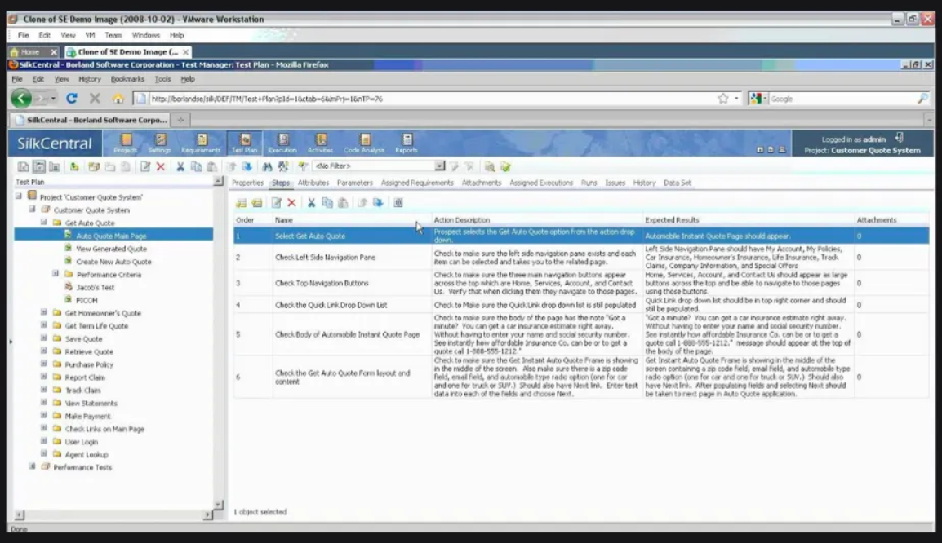Open the Attachments tab
Screen dimensions: 942x543
tap(482, 183)
